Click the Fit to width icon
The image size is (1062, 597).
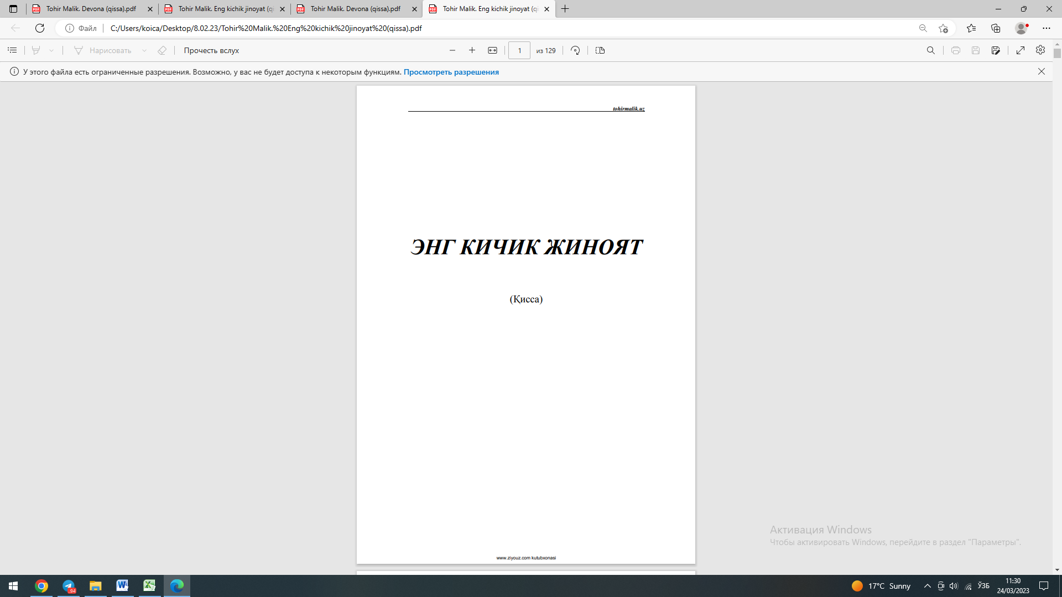click(x=492, y=50)
